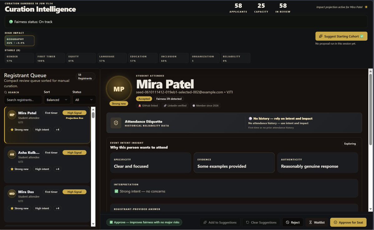Viewport: 374px width, 230px height.
Task: Select the Geography high impact metric
Action: coord(20,41)
